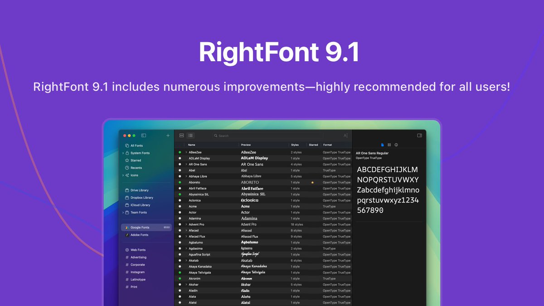Click the Preview column header

coord(264,145)
